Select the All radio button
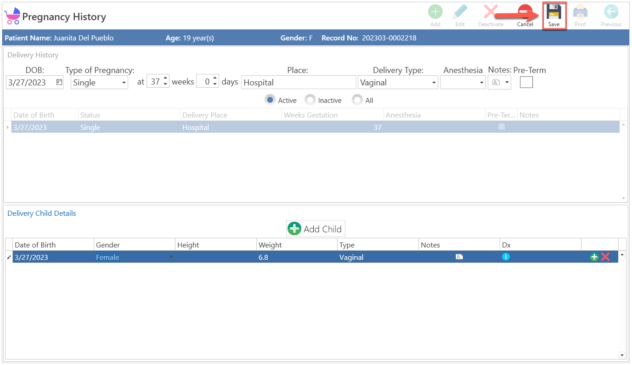The image size is (632, 365). (357, 100)
